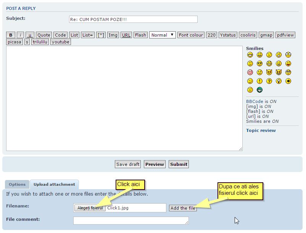Insert the question mark smiley

pyautogui.click(x=269, y=81)
